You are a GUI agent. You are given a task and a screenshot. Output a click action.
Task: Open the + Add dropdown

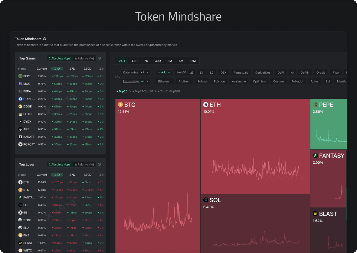164,72
